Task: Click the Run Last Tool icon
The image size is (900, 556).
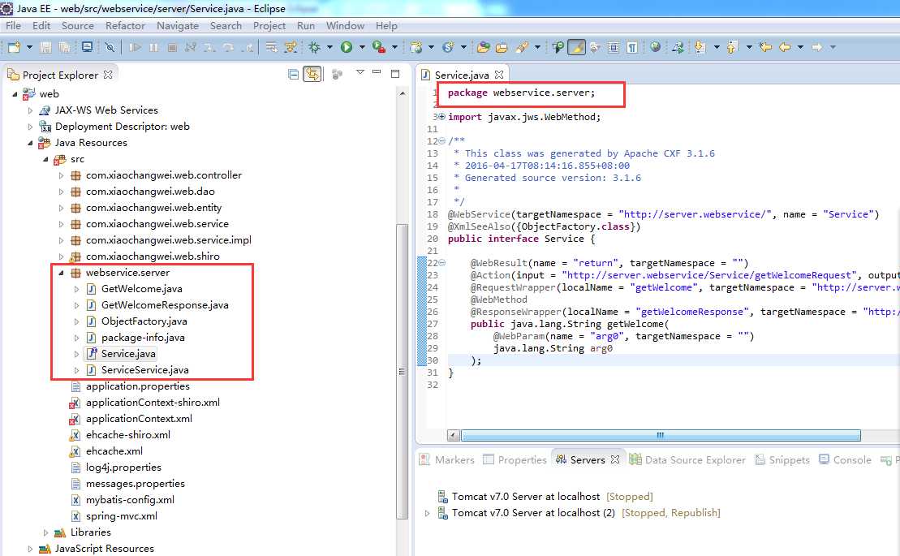Action: click(379, 47)
